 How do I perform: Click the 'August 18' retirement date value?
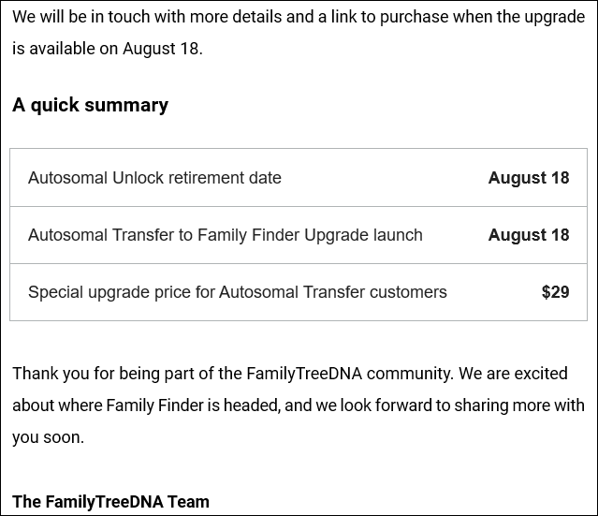coord(529,178)
